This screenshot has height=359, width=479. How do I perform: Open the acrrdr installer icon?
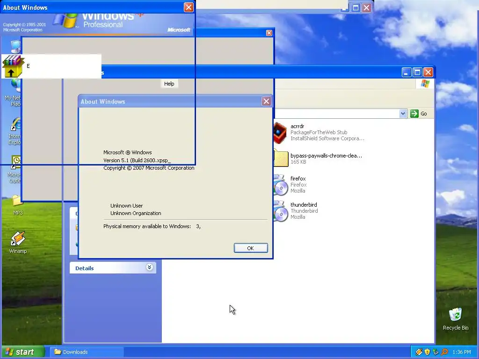(x=280, y=133)
